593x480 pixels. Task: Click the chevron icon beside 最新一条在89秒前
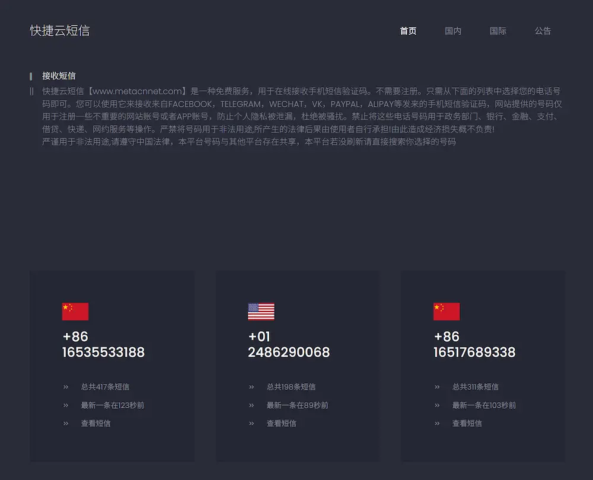[251, 405]
